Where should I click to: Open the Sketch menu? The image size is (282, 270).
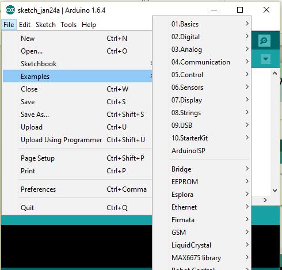(x=45, y=25)
